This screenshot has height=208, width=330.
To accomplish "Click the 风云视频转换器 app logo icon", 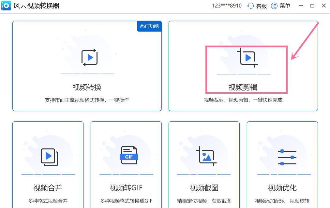I will [x=6, y=6].
